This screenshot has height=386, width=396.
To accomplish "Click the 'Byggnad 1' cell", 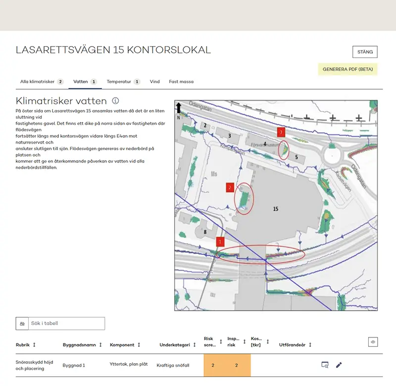I will pos(74,365).
